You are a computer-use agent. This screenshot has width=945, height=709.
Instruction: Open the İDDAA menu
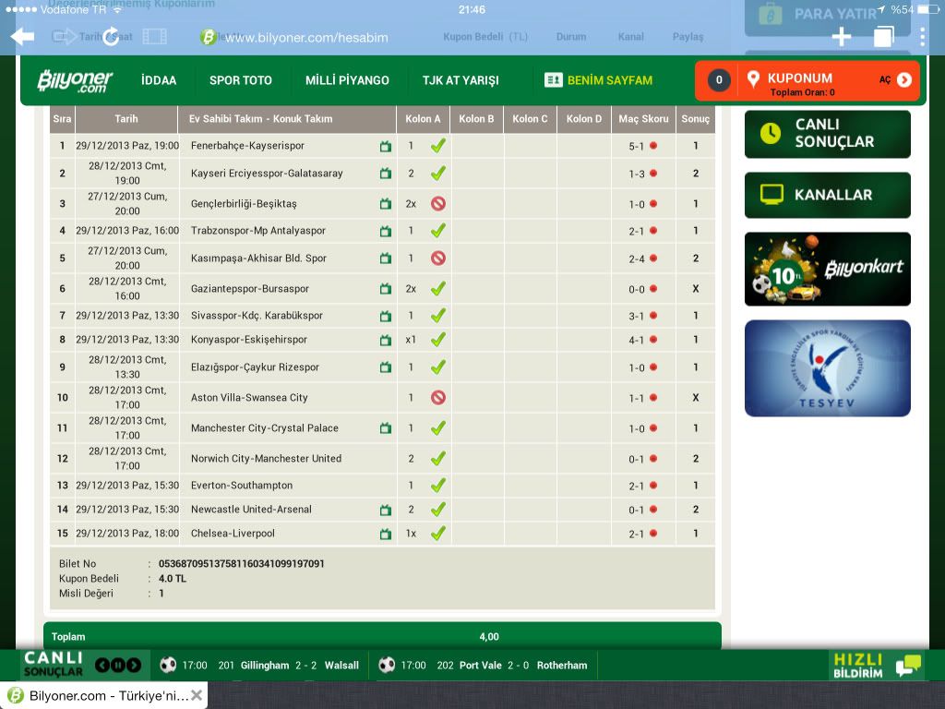(x=159, y=80)
